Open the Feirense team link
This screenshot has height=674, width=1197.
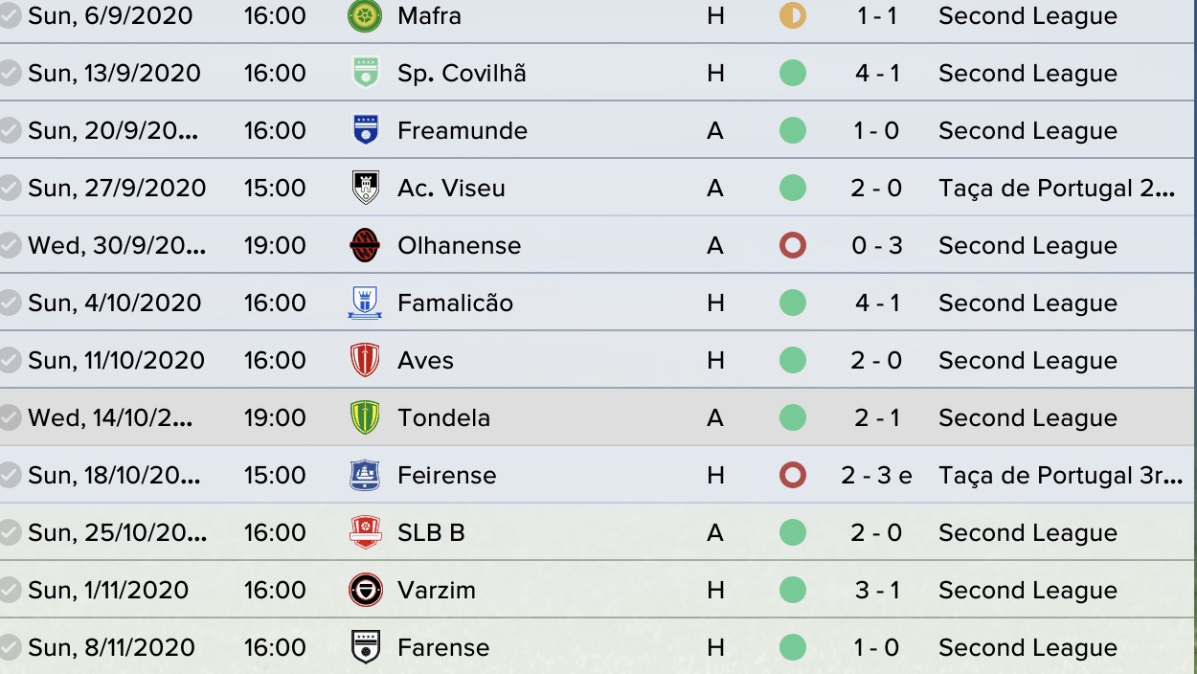pyautogui.click(x=447, y=476)
